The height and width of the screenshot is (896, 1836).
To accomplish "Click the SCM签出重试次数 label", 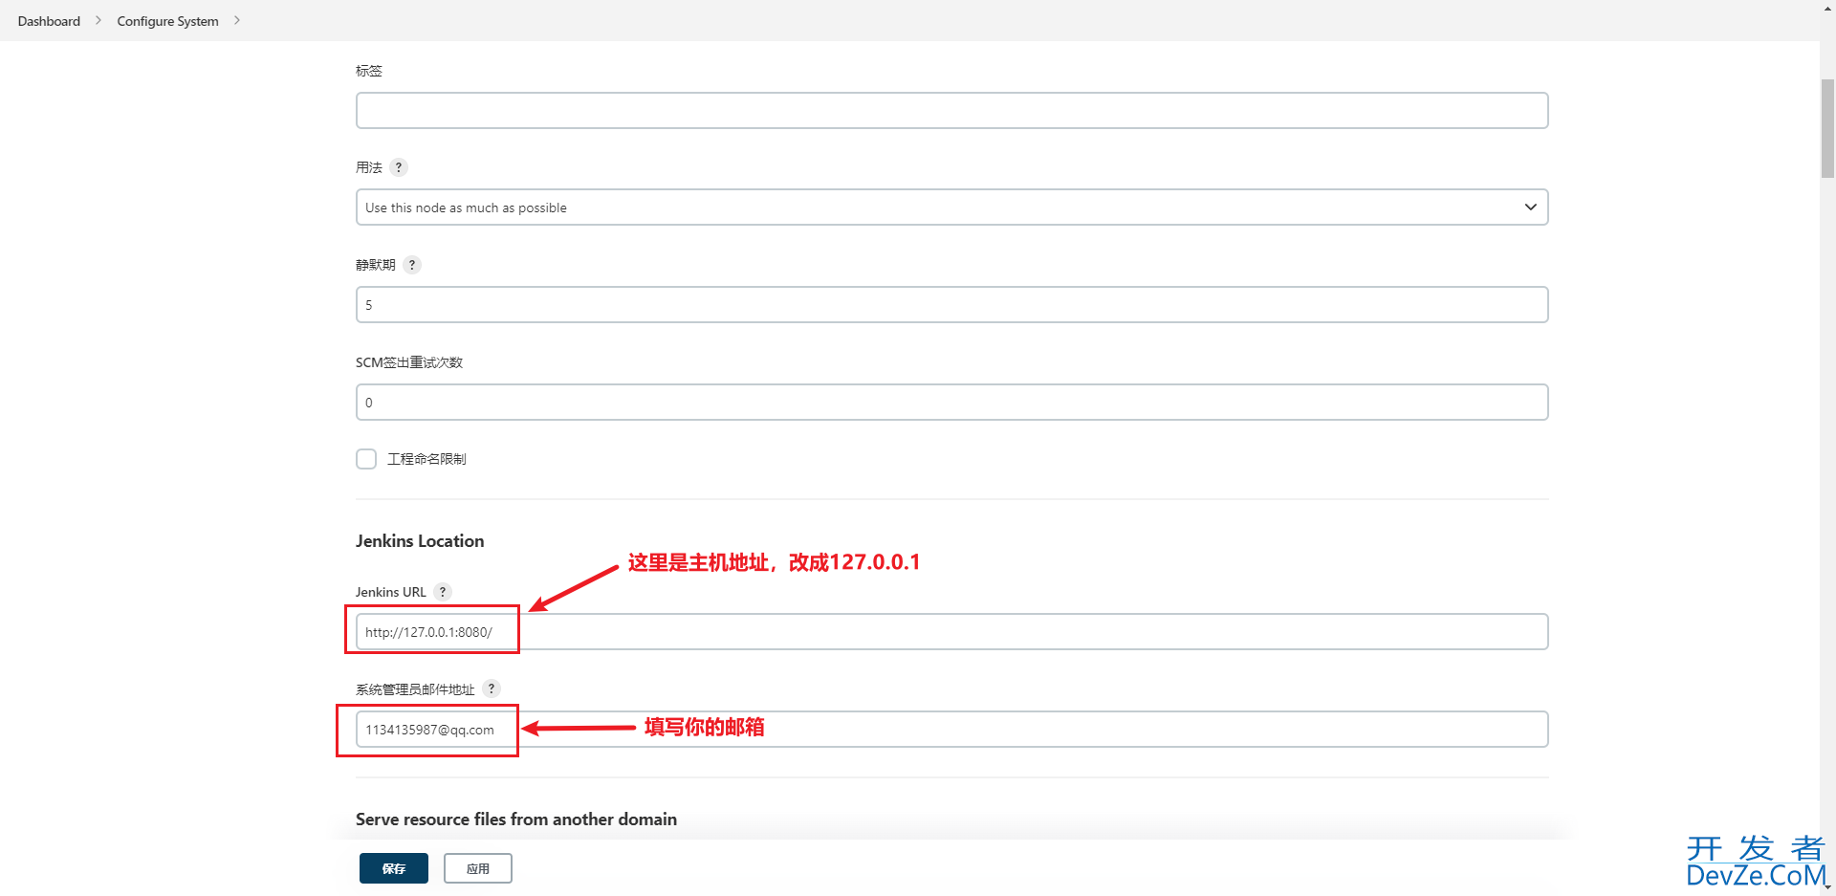I will pos(409,362).
